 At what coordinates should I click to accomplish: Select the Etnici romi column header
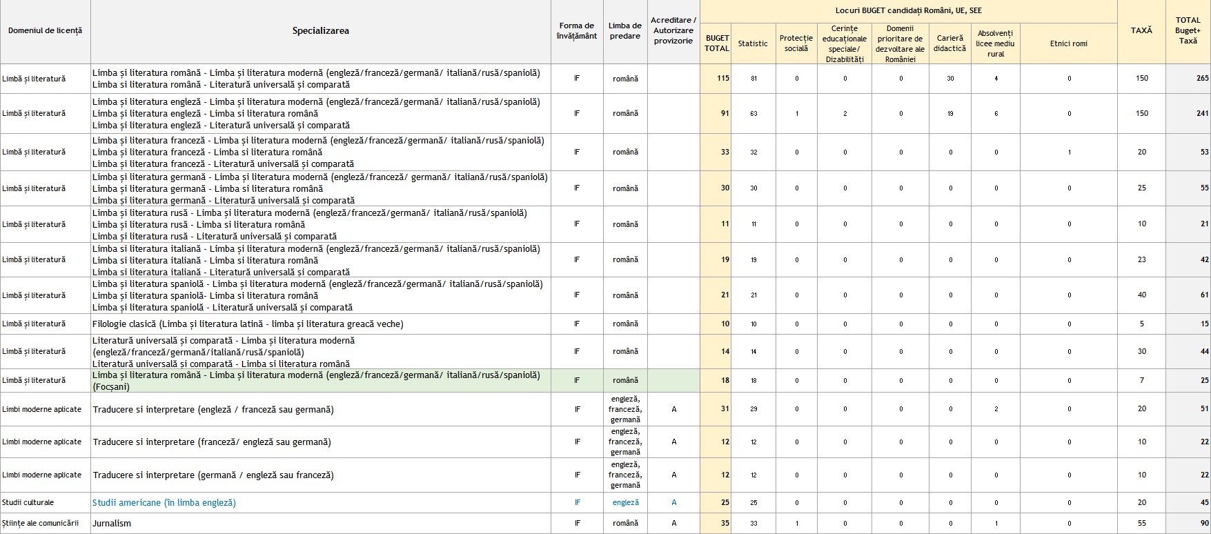(1069, 43)
